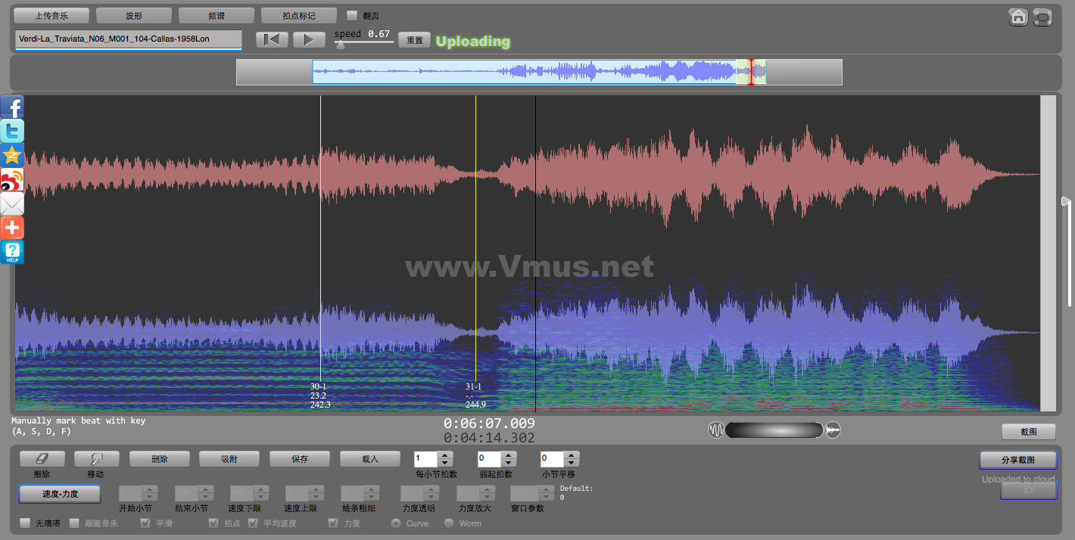Switch to 波形 waveform view
The height and width of the screenshot is (540, 1075).
[x=134, y=15]
